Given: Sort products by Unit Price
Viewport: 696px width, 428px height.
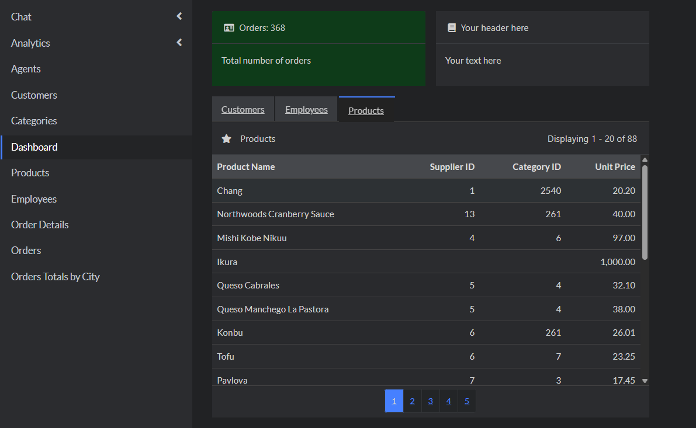Looking at the screenshot, I should click(x=615, y=166).
